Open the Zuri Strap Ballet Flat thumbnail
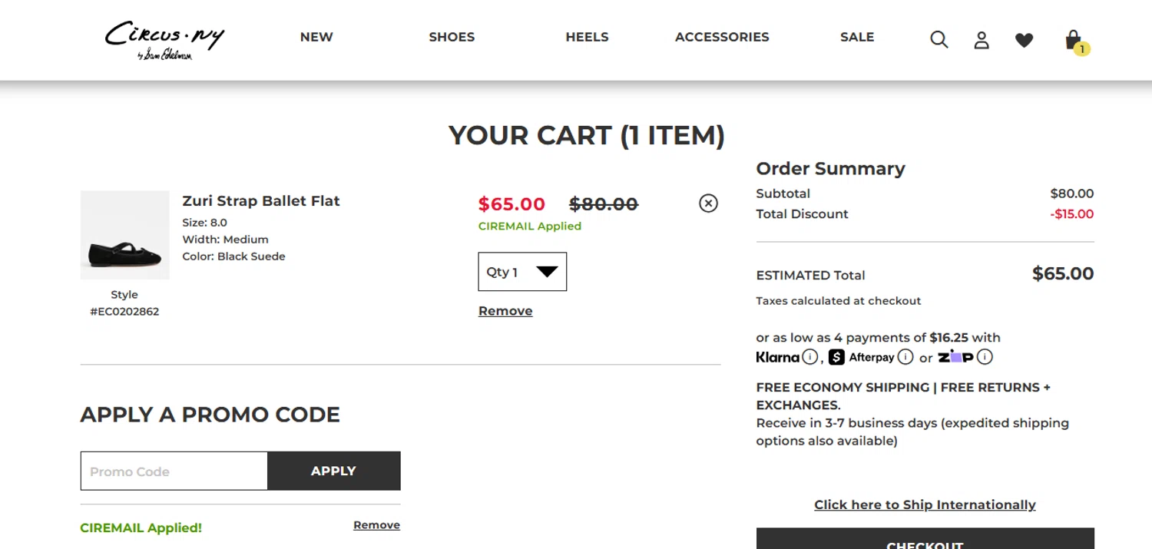The image size is (1152, 549). click(124, 235)
